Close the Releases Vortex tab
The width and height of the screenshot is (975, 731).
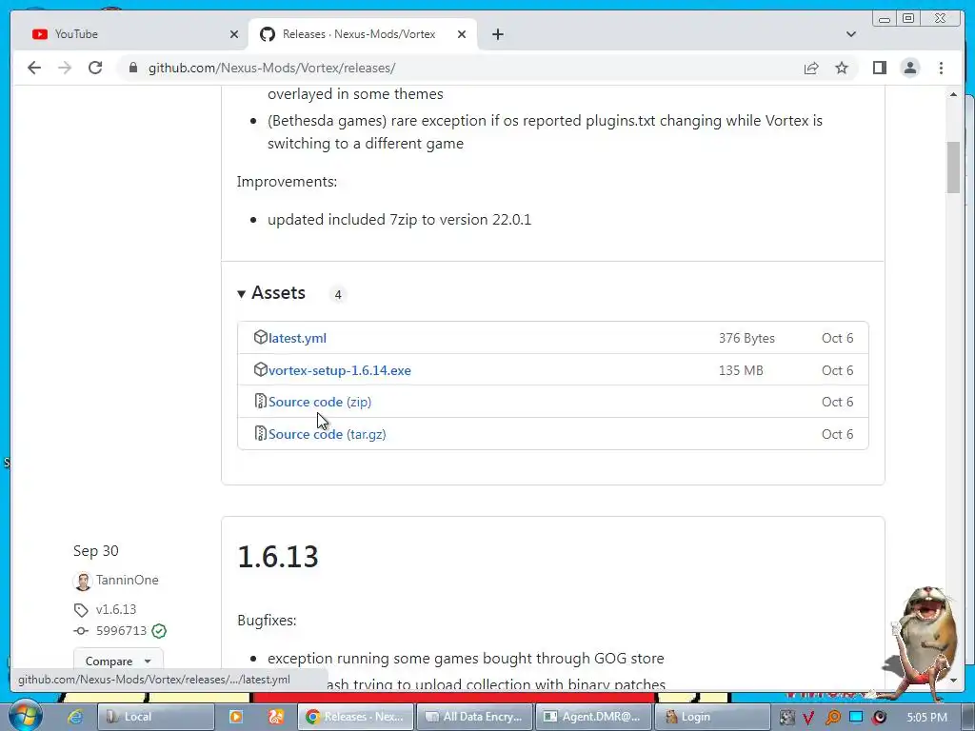[x=462, y=34]
